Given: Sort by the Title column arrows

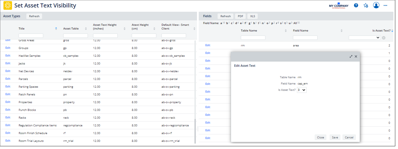Looking at the screenshot, I should point(56,29).
